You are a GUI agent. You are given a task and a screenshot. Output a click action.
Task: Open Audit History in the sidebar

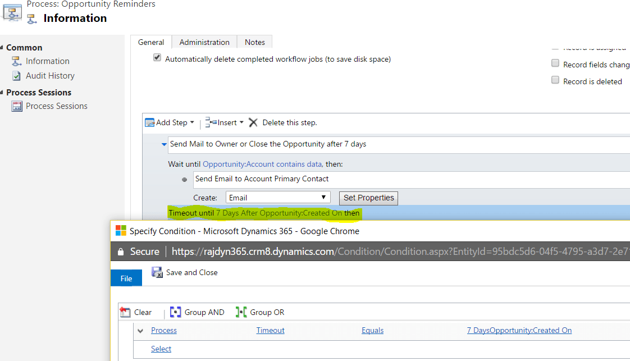[x=50, y=75]
